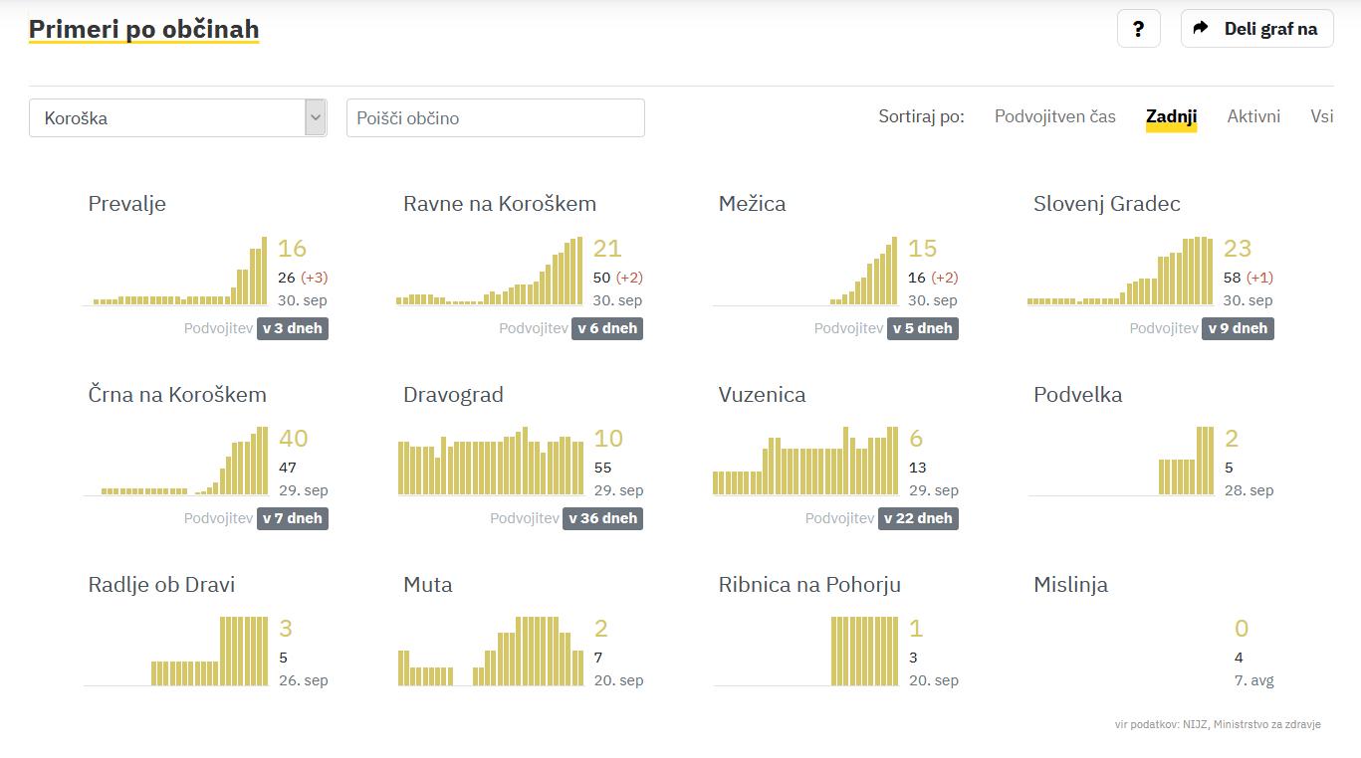Open the Koroška region dropdown

177,117
